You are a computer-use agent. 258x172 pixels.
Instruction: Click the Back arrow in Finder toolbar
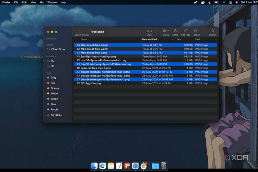coord(79,31)
